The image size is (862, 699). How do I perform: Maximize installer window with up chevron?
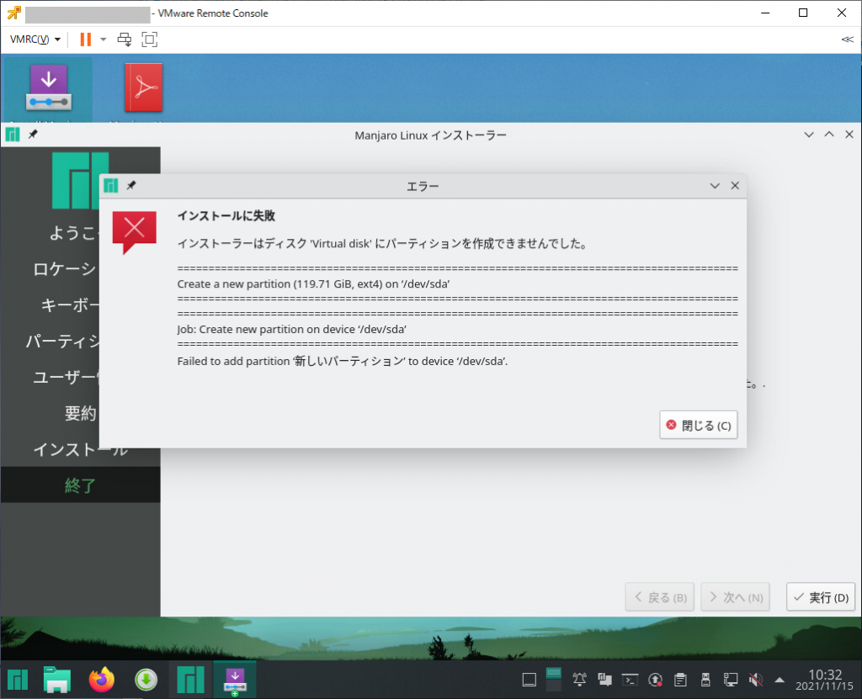pyautogui.click(x=829, y=134)
